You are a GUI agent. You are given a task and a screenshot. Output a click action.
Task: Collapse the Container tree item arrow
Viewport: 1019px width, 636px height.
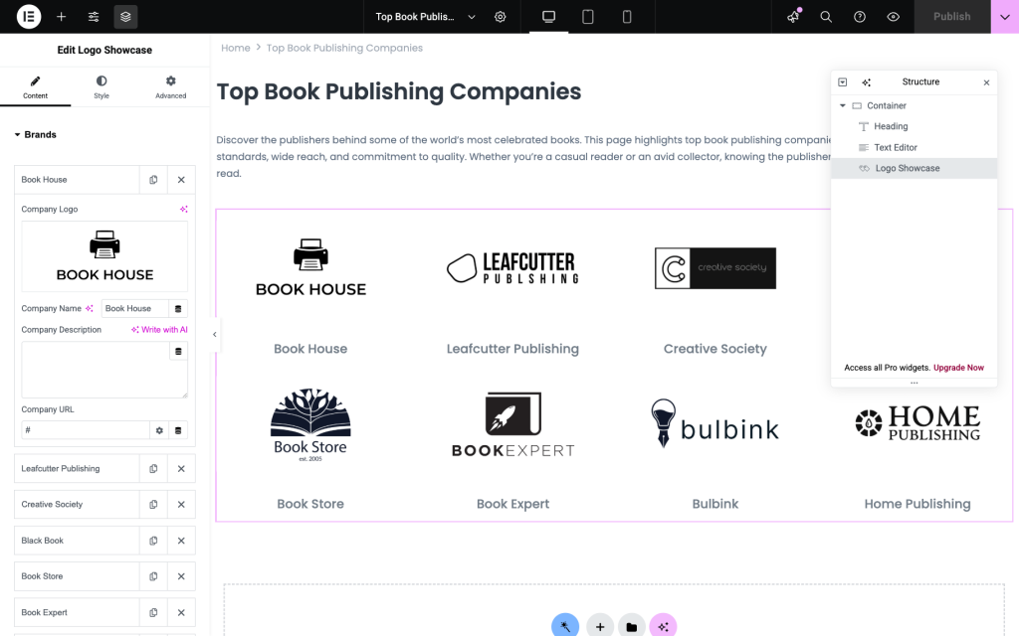[843, 105]
